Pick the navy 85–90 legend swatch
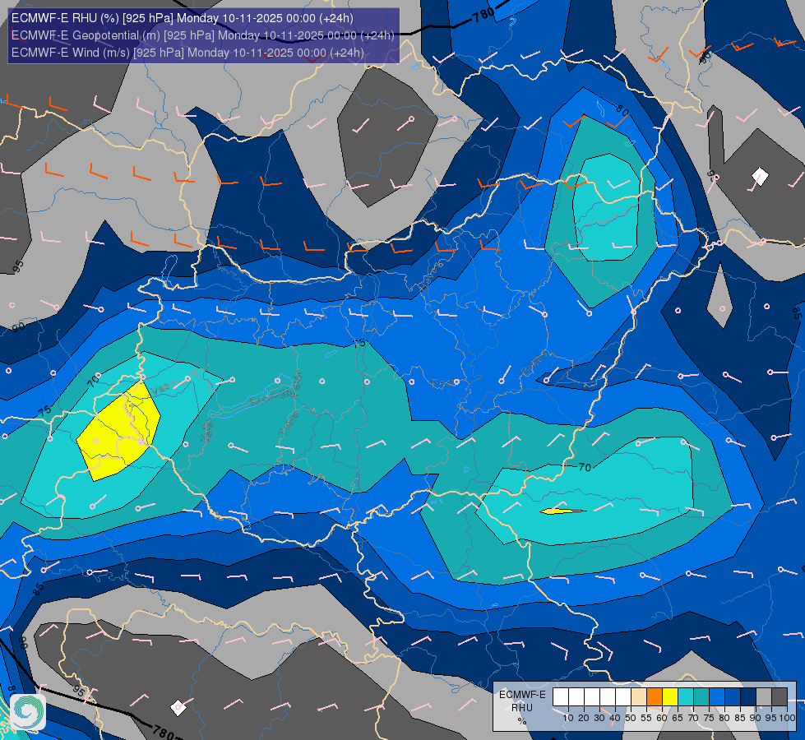805x740 pixels. point(748,697)
